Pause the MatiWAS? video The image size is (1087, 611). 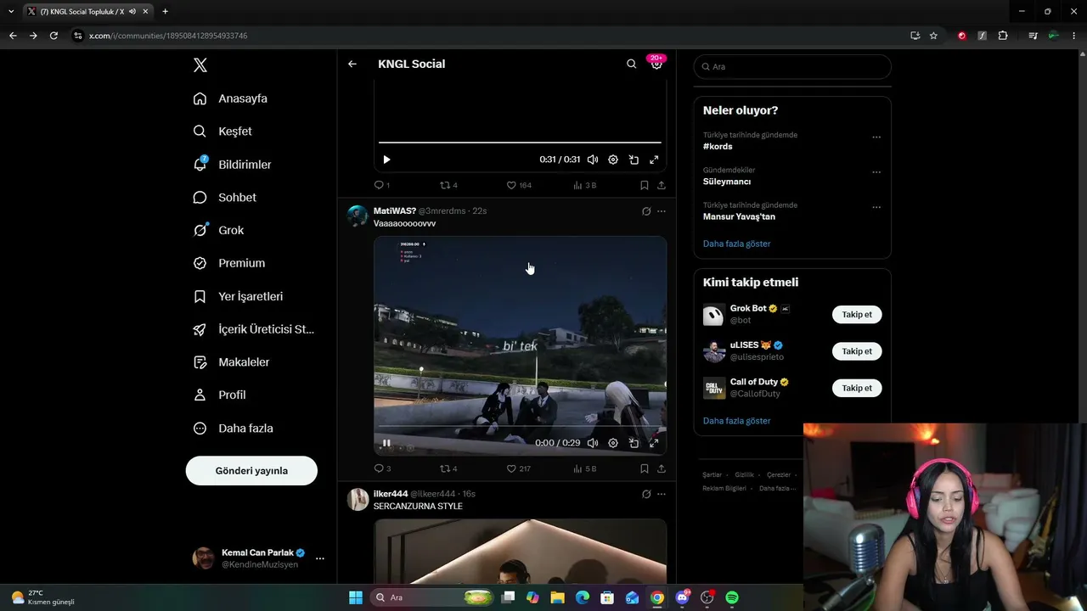[386, 443]
